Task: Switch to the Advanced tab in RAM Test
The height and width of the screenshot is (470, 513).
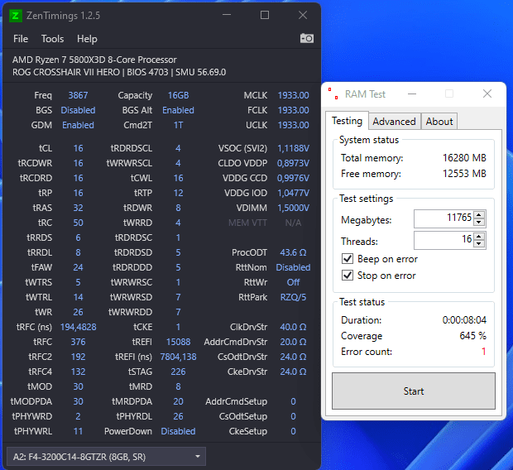Action: click(x=394, y=122)
